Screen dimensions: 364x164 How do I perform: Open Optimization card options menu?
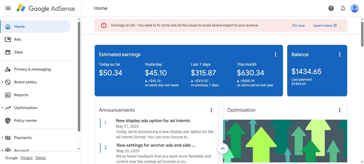340,110
